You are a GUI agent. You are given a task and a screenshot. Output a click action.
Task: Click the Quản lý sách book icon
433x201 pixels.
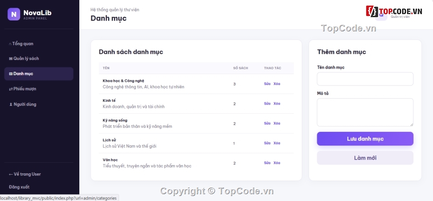pos(11,59)
